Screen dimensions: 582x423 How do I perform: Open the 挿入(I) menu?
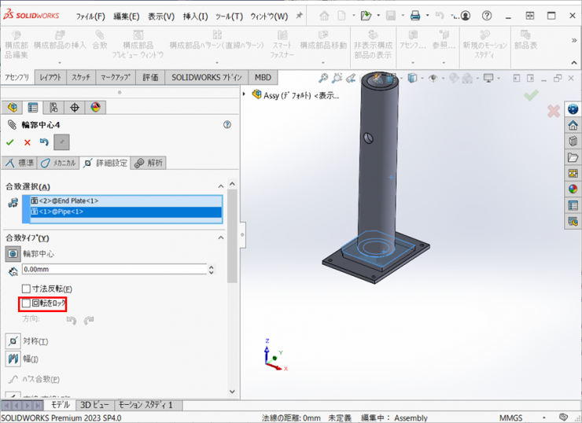click(x=195, y=16)
